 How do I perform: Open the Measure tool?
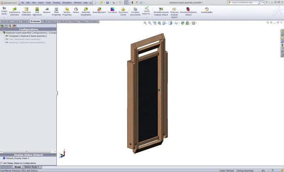click(47, 11)
